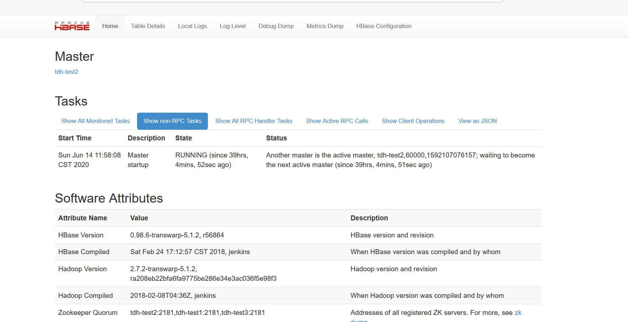Click View as JSON link
The image size is (628, 322).
[477, 121]
